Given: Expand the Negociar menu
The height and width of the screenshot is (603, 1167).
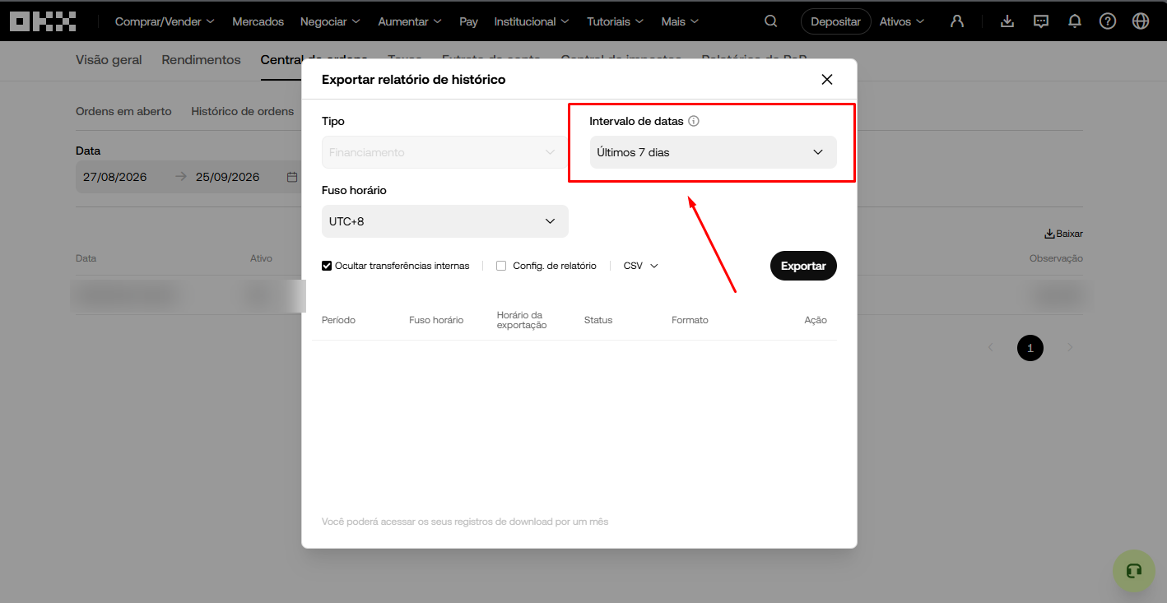Looking at the screenshot, I should click(x=330, y=21).
